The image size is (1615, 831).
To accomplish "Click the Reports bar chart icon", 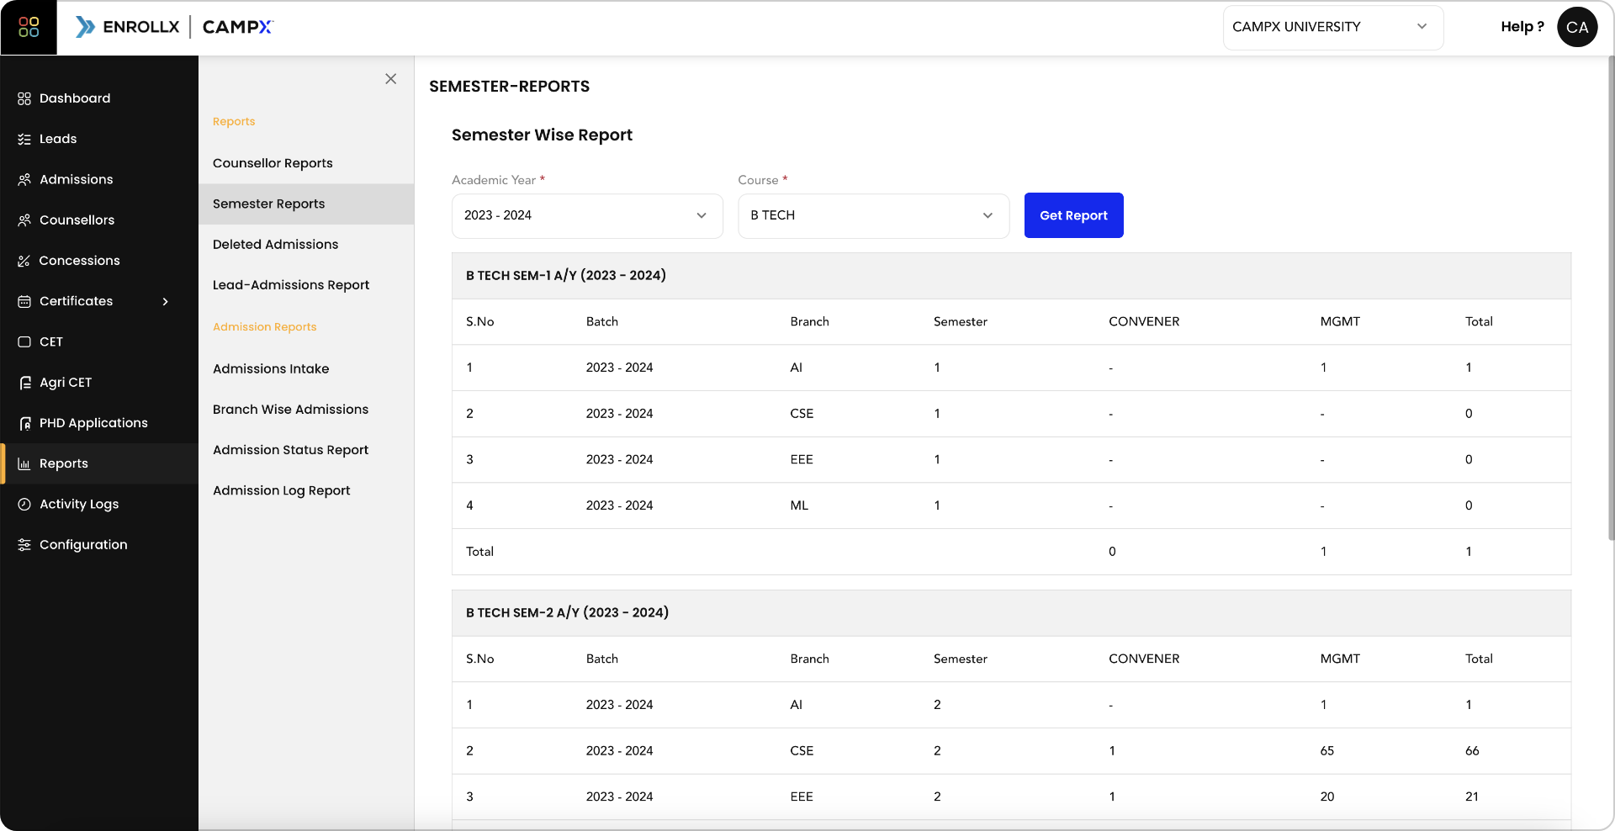I will (24, 463).
